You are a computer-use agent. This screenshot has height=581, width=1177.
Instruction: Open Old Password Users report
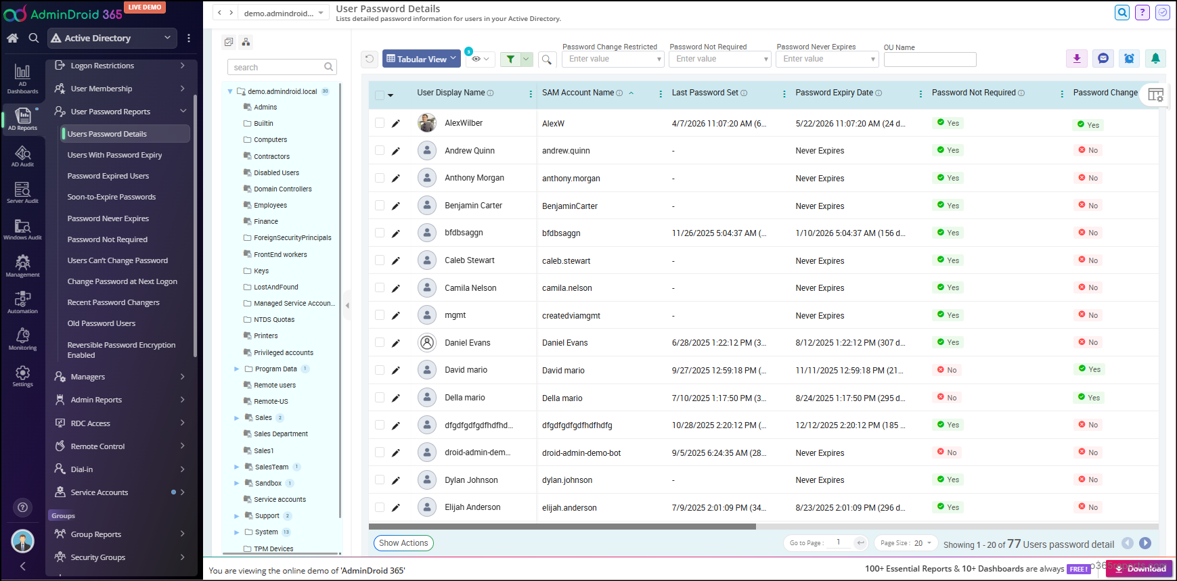point(102,323)
